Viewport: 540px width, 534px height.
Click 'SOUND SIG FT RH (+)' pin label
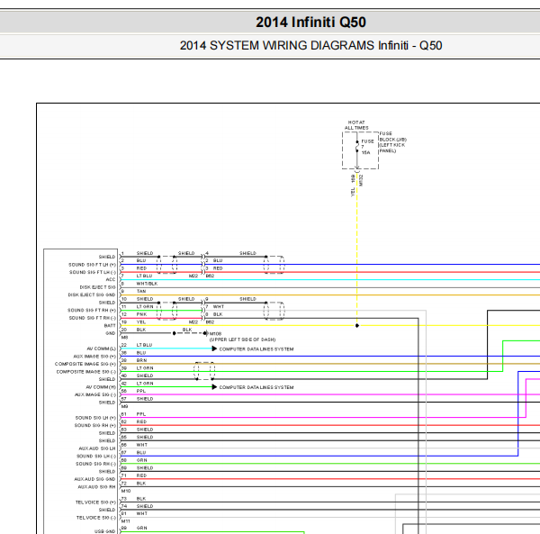tap(92, 310)
